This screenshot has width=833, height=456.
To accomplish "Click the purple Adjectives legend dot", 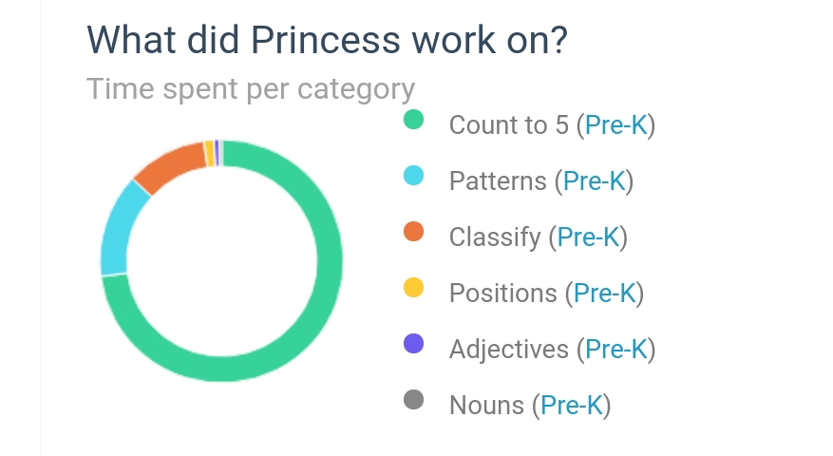I will pos(413,344).
